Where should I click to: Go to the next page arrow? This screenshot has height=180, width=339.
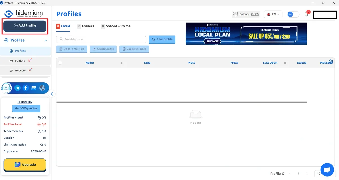pyautogui.click(x=307, y=174)
